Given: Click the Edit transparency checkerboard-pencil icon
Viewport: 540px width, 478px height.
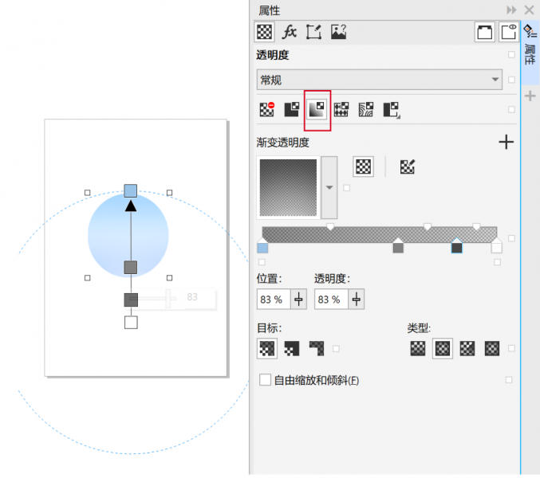Looking at the screenshot, I should (x=408, y=167).
